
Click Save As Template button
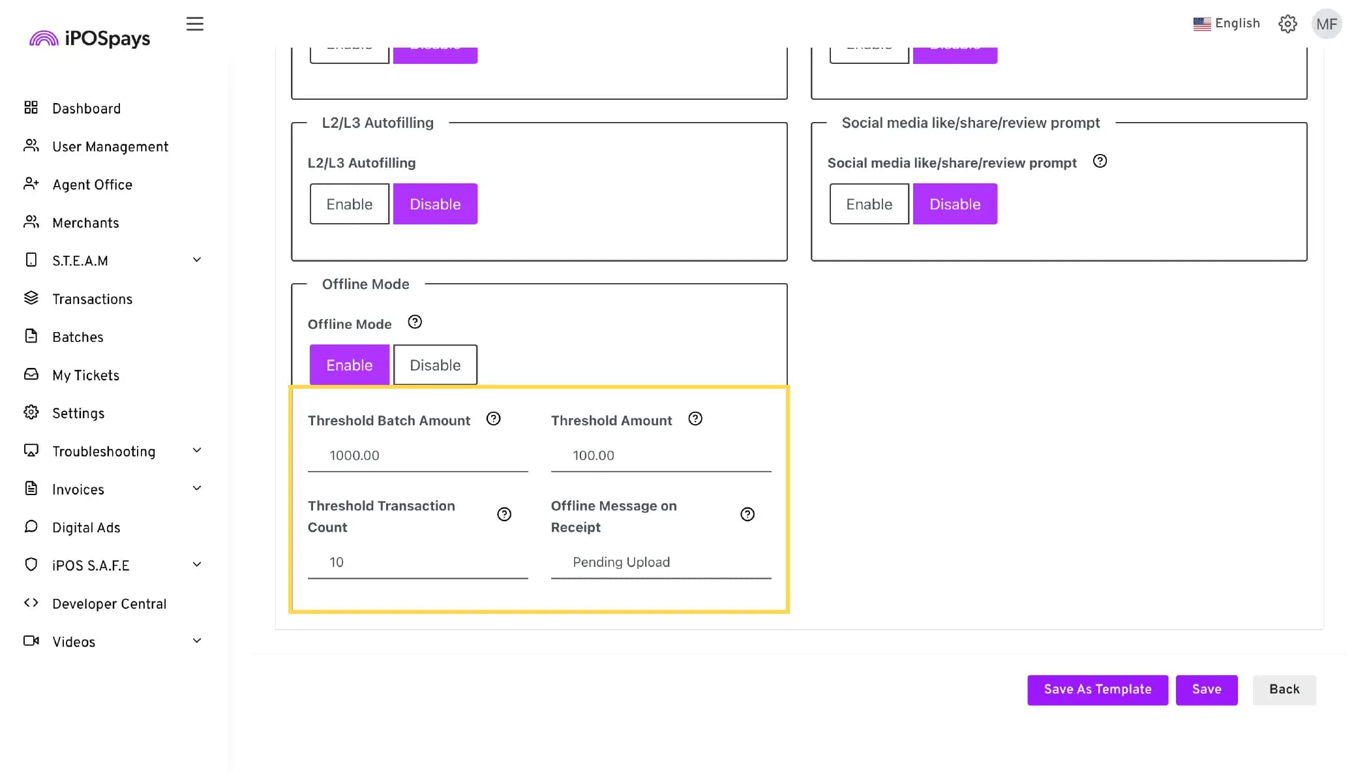(1098, 690)
